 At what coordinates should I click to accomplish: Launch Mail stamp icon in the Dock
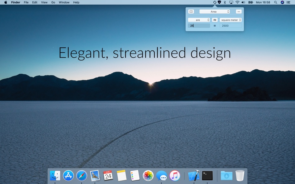coord(95,176)
